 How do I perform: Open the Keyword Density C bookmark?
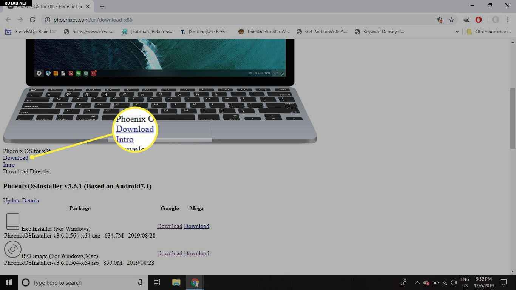pyautogui.click(x=380, y=32)
